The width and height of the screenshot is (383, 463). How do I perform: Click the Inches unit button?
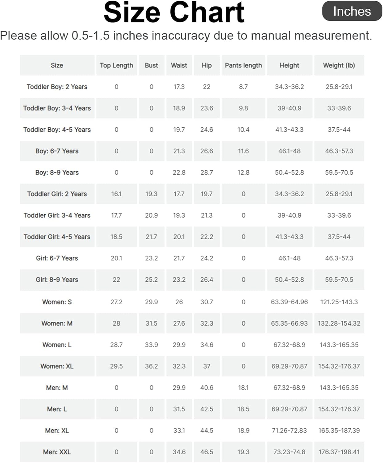(352, 11)
